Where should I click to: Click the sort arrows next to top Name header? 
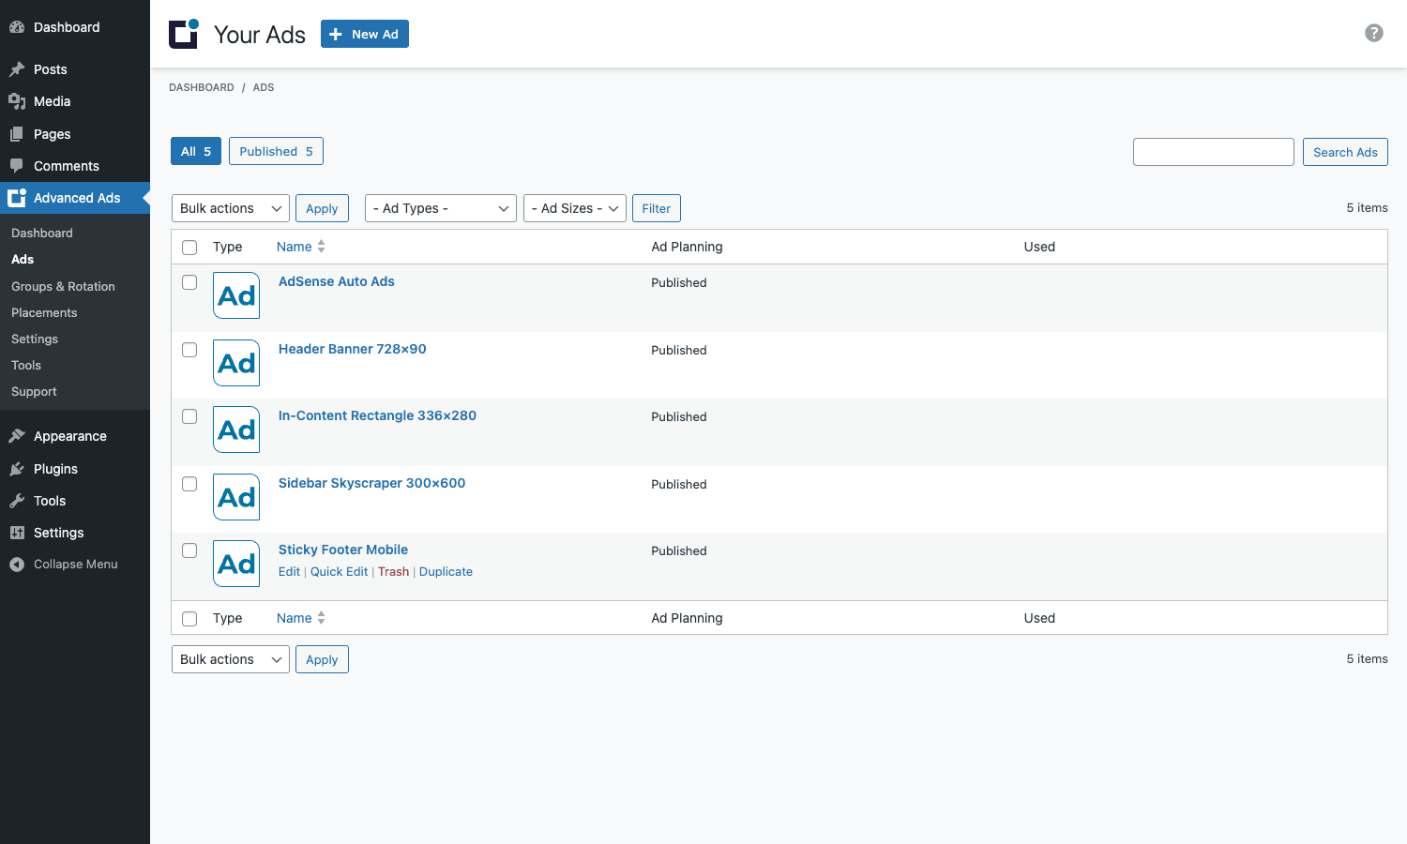point(322,247)
